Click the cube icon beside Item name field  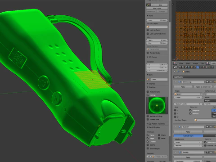tap(148, 79)
